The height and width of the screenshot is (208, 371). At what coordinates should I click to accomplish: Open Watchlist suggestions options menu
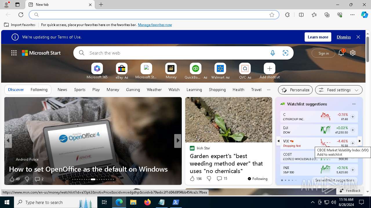[354, 104]
